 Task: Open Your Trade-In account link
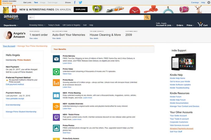[x=179, y=119]
